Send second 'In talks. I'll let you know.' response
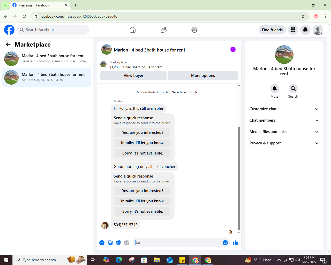The height and width of the screenshot is (265, 331). pyautogui.click(x=143, y=201)
